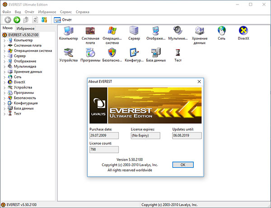The height and width of the screenshot is (208, 271).
Task: Click the EVEREST Ultimate Edition banner image
Action: pyautogui.click(x=145, y=106)
